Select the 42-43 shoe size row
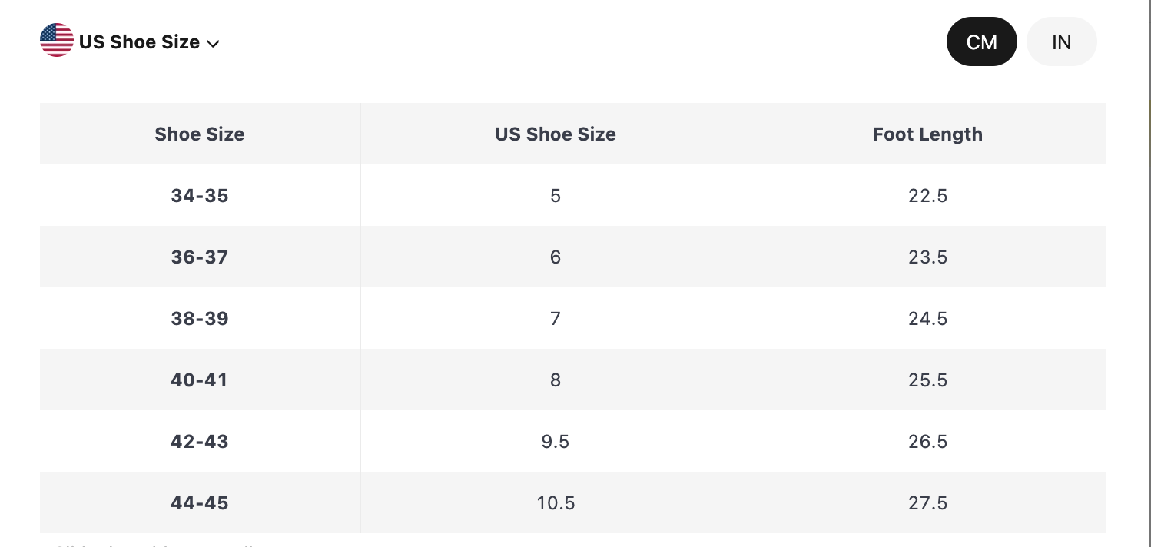The height and width of the screenshot is (547, 1151). pyautogui.click(x=200, y=441)
